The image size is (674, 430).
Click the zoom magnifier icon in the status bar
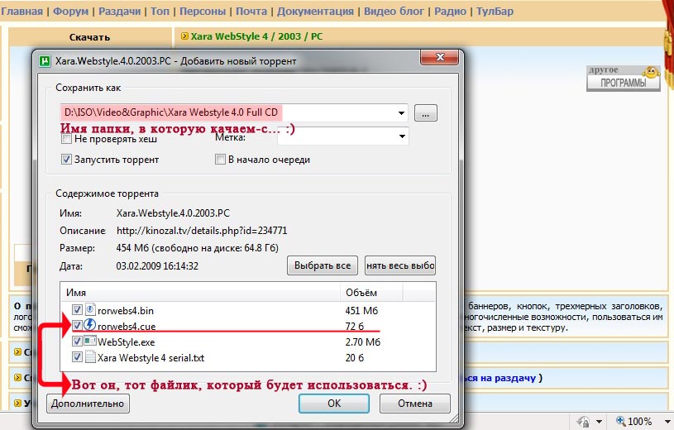click(621, 421)
